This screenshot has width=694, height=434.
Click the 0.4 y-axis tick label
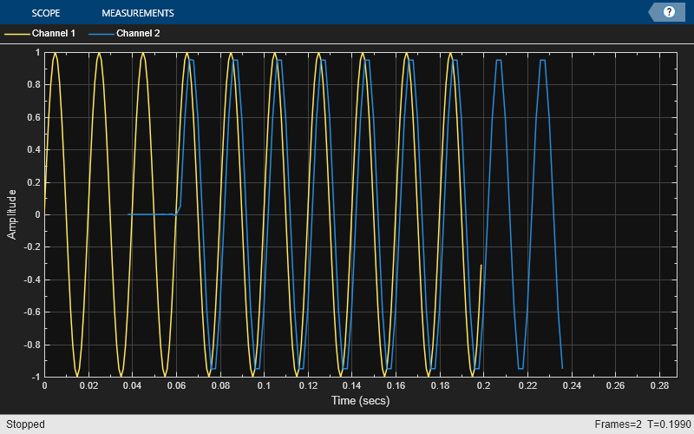coord(34,149)
